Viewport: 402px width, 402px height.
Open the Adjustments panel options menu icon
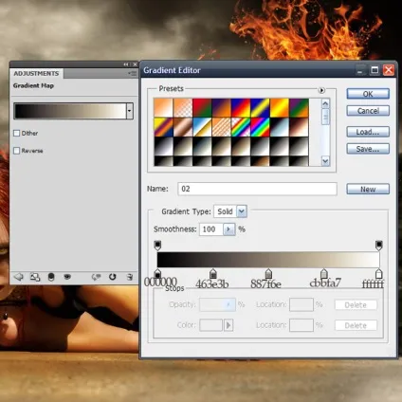[133, 73]
